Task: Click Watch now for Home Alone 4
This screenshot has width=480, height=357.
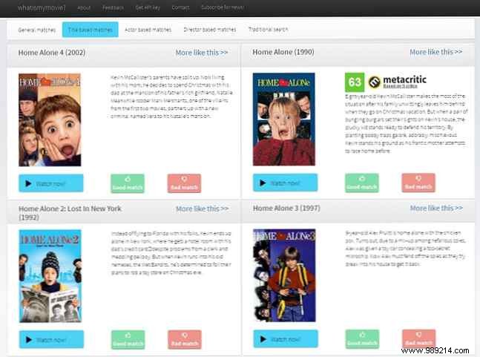Action: pyautogui.click(x=50, y=183)
